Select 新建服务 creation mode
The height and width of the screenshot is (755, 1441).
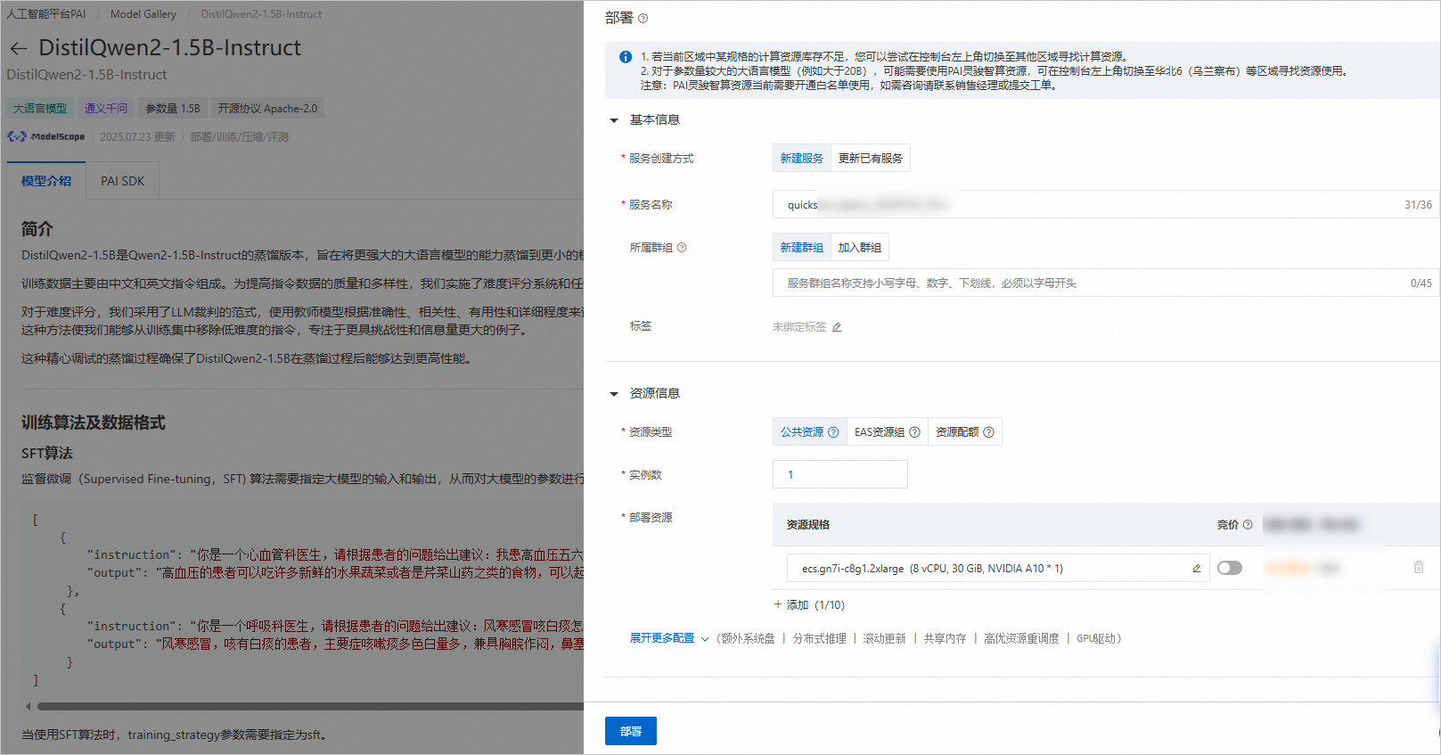[802, 159]
